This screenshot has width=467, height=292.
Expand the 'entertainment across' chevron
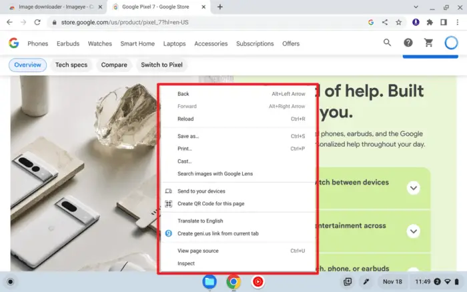tap(414, 231)
